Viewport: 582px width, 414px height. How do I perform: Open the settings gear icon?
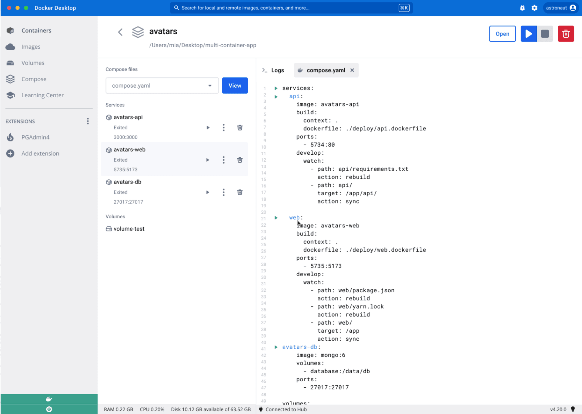[534, 8]
